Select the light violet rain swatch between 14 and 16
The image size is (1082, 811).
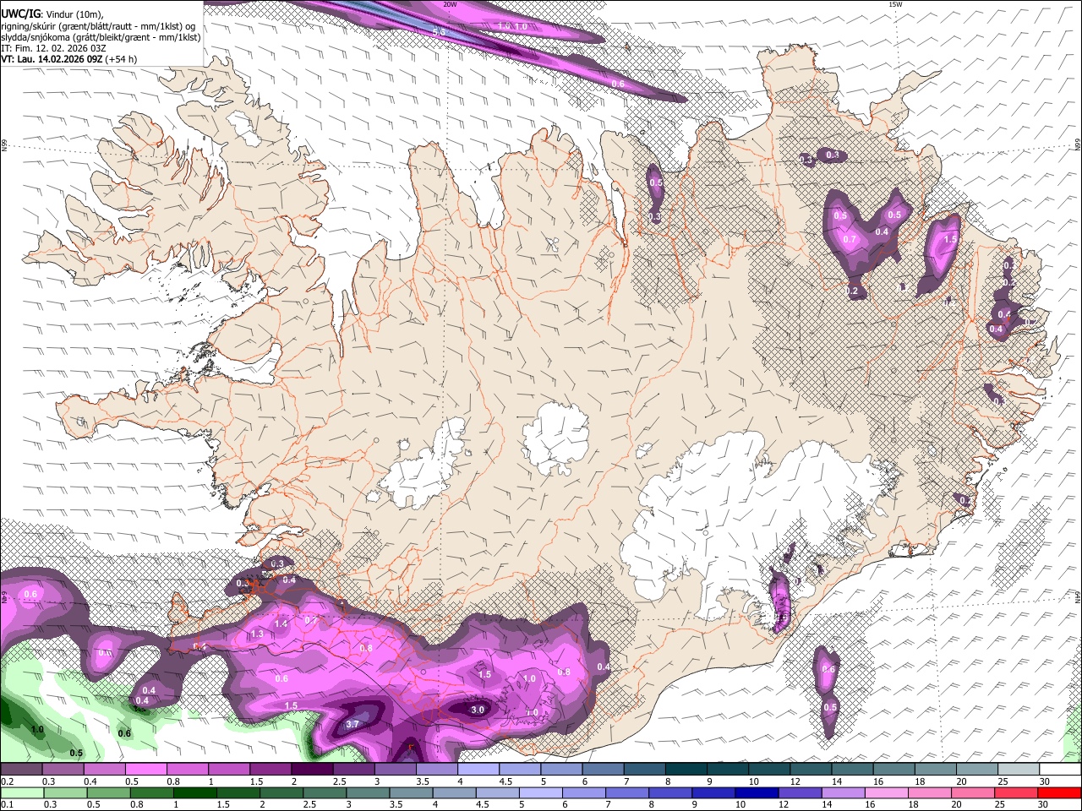(844, 792)
